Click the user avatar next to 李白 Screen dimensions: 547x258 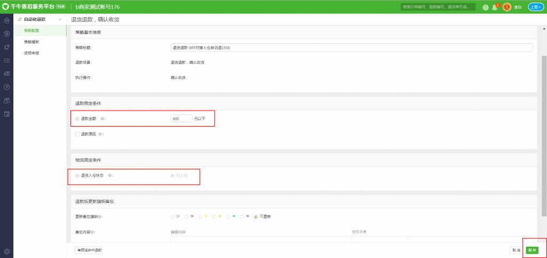coord(507,7)
